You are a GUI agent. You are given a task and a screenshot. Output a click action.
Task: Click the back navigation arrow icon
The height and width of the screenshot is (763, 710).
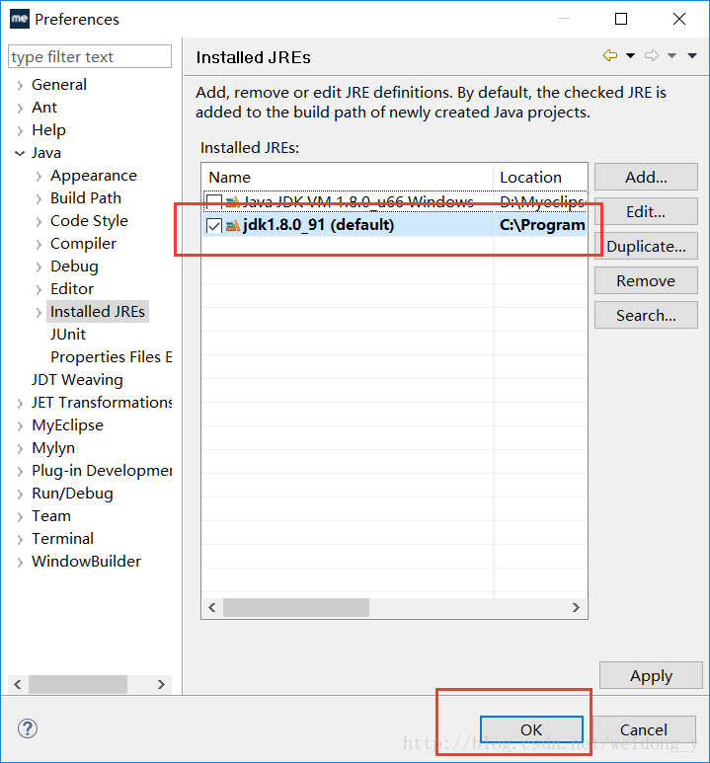pos(609,55)
